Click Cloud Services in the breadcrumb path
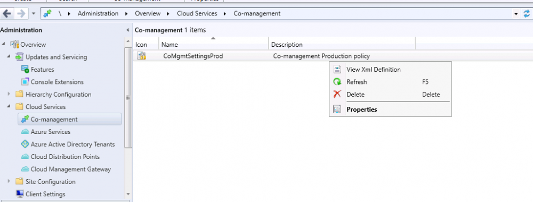The height and width of the screenshot is (202, 533). (x=197, y=14)
